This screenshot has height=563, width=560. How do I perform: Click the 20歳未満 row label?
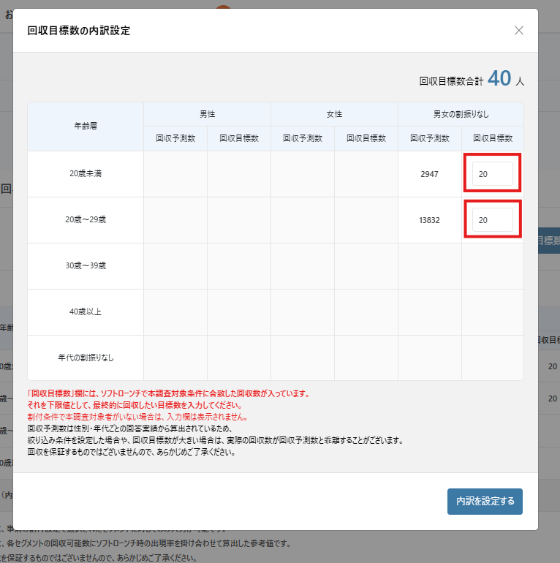click(86, 174)
